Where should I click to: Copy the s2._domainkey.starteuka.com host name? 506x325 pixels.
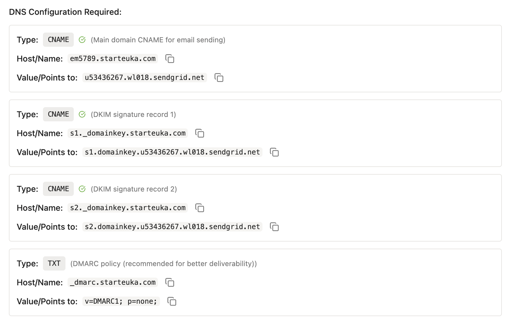pos(200,208)
